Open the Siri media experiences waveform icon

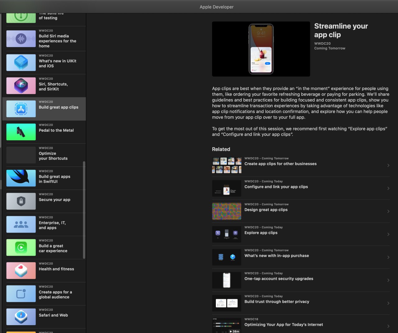pos(21,39)
